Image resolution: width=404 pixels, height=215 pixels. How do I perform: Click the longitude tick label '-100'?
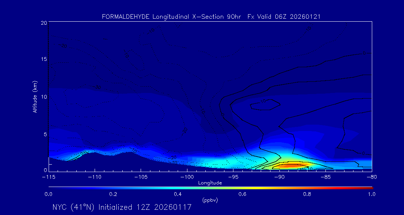click(187, 177)
